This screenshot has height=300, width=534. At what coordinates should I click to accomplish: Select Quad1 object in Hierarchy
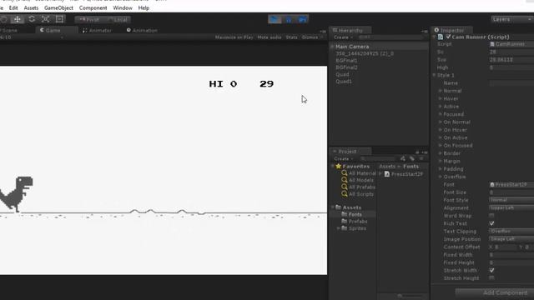click(x=344, y=82)
